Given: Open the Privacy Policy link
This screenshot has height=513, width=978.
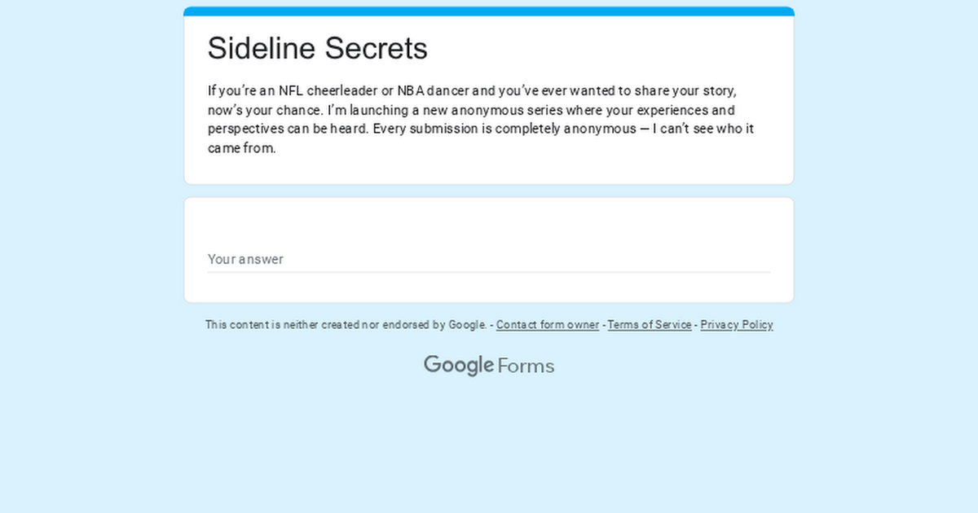Looking at the screenshot, I should click(736, 324).
